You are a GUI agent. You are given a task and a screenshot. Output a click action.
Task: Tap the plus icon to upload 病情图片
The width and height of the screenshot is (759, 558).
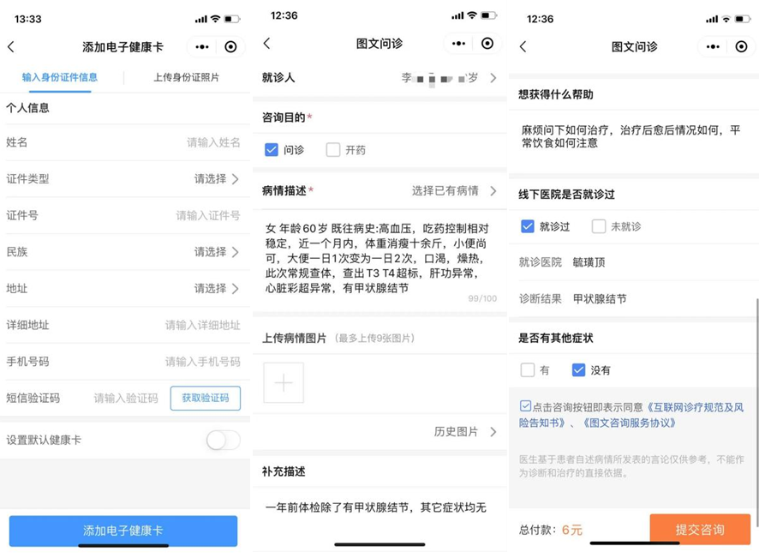coord(284,382)
